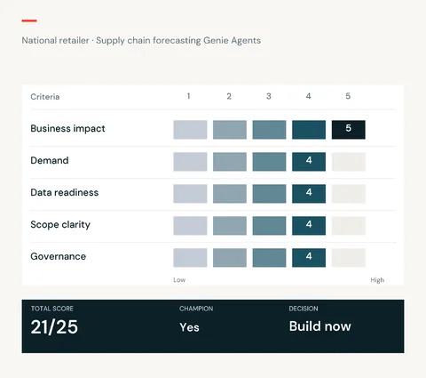Choose Scope clarity score 4 box
The width and height of the screenshot is (426, 378).
(309, 226)
